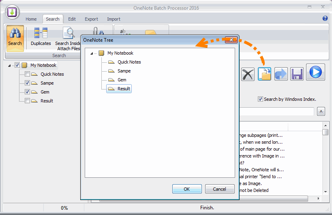
Task: Click the application menu orb button
Action: tap(12, 12)
